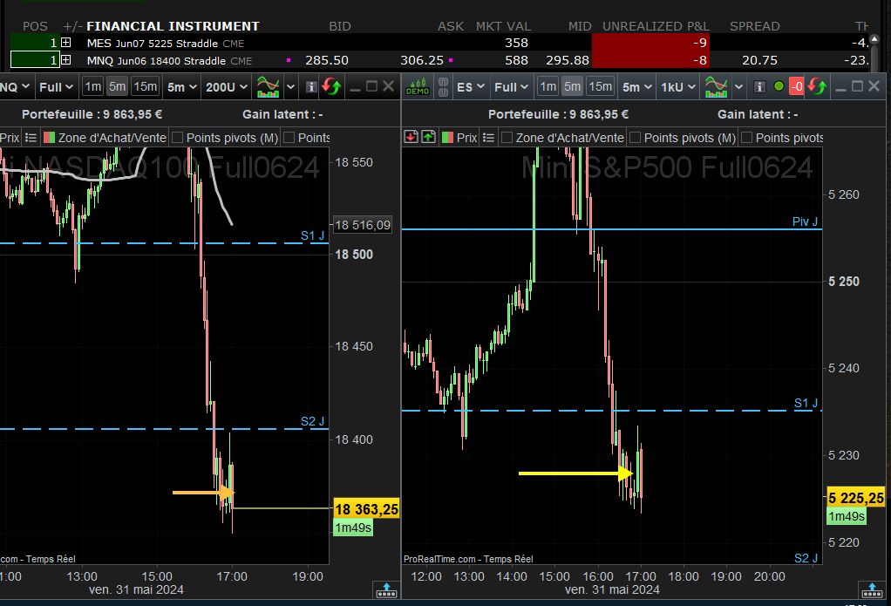Viewport: 891px width, 606px height.
Task: Maximize the NASDAQ chart window
Action: (x=371, y=86)
